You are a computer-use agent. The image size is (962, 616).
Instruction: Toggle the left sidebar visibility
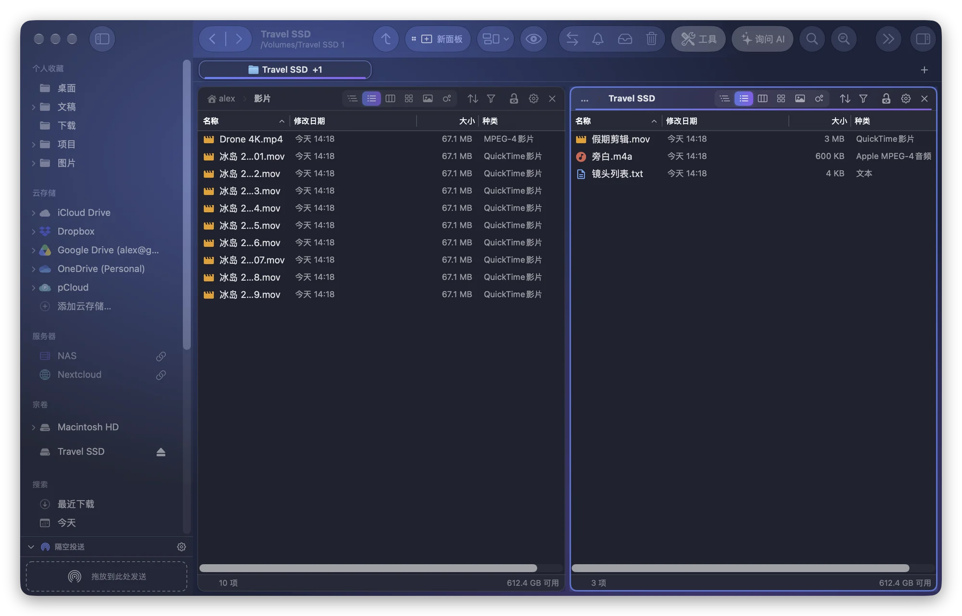coord(102,39)
